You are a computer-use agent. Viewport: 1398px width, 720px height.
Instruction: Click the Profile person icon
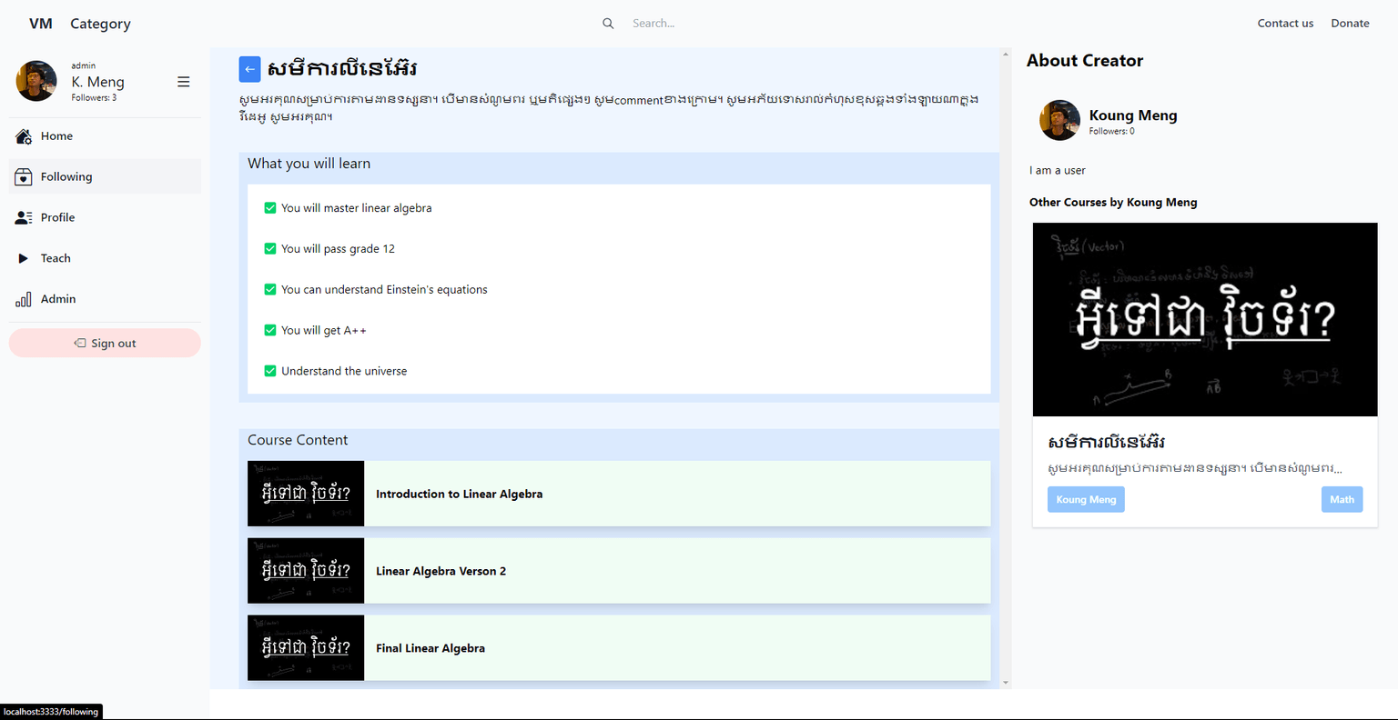(24, 218)
